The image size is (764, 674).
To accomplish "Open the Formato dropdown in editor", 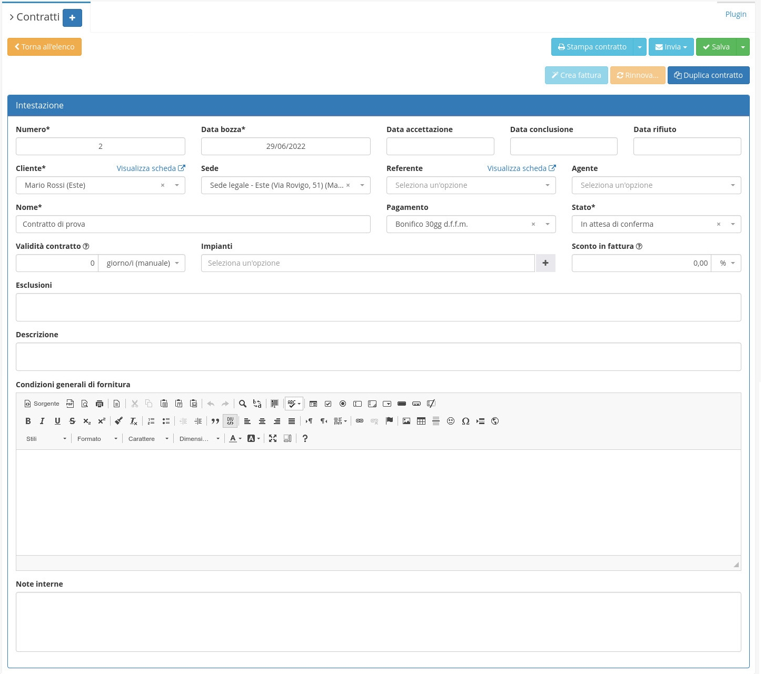I will [97, 439].
